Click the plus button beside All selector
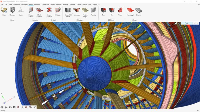200x112 pixels. (194, 23)
